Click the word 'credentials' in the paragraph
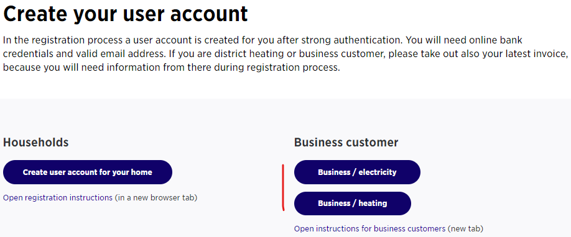The height and width of the screenshot is (237, 571). (27, 54)
